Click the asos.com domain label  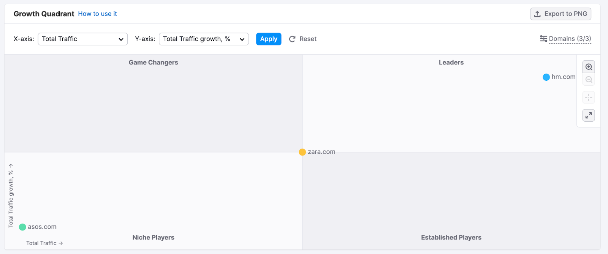coord(42,227)
